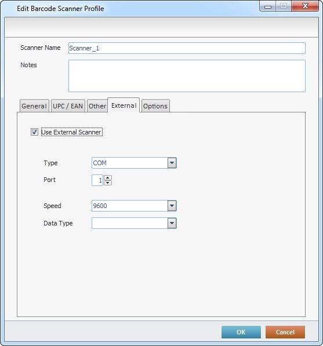The width and height of the screenshot is (323, 346).
Task: Uncheck the Use External Scanner checkbox
Action: (34, 132)
